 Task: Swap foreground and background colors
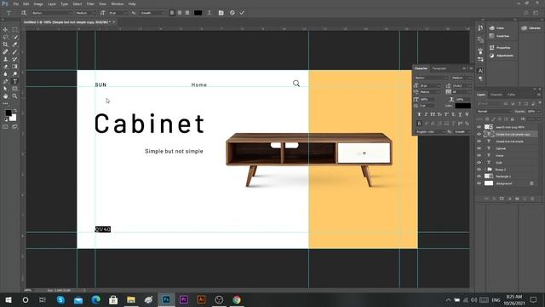click(14, 111)
